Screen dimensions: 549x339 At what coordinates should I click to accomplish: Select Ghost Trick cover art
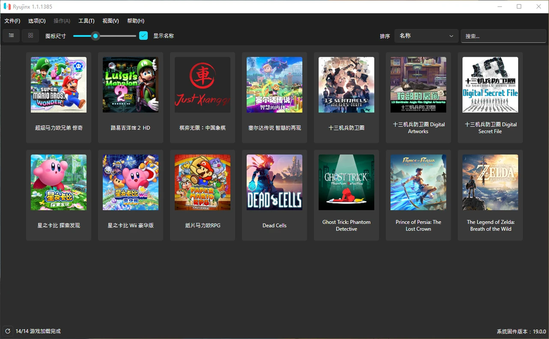click(x=346, y=182)
